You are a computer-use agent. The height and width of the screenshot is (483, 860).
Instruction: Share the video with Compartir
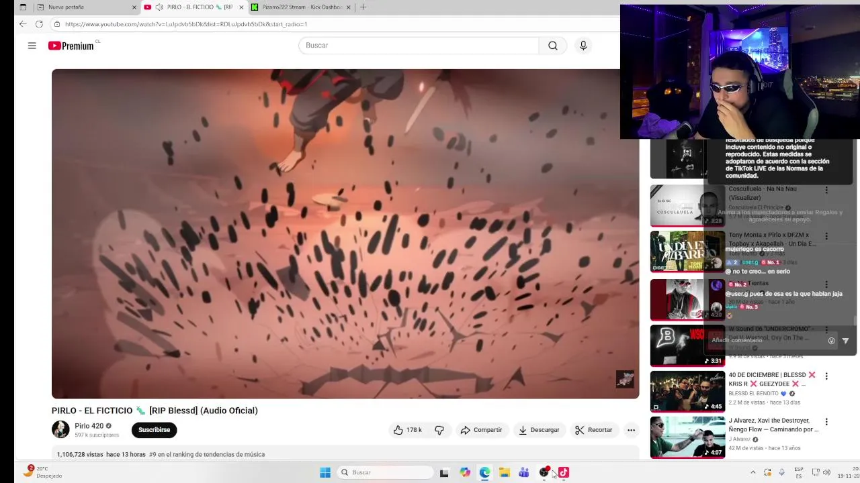pos(481,430)
